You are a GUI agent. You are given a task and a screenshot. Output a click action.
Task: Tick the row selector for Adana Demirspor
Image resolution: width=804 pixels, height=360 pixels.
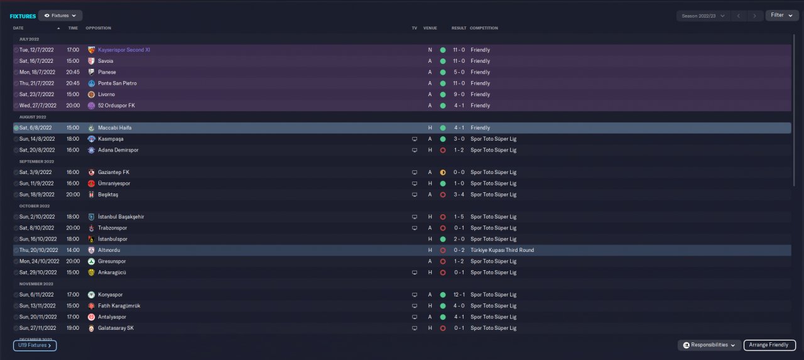click(x=16, y=150)
